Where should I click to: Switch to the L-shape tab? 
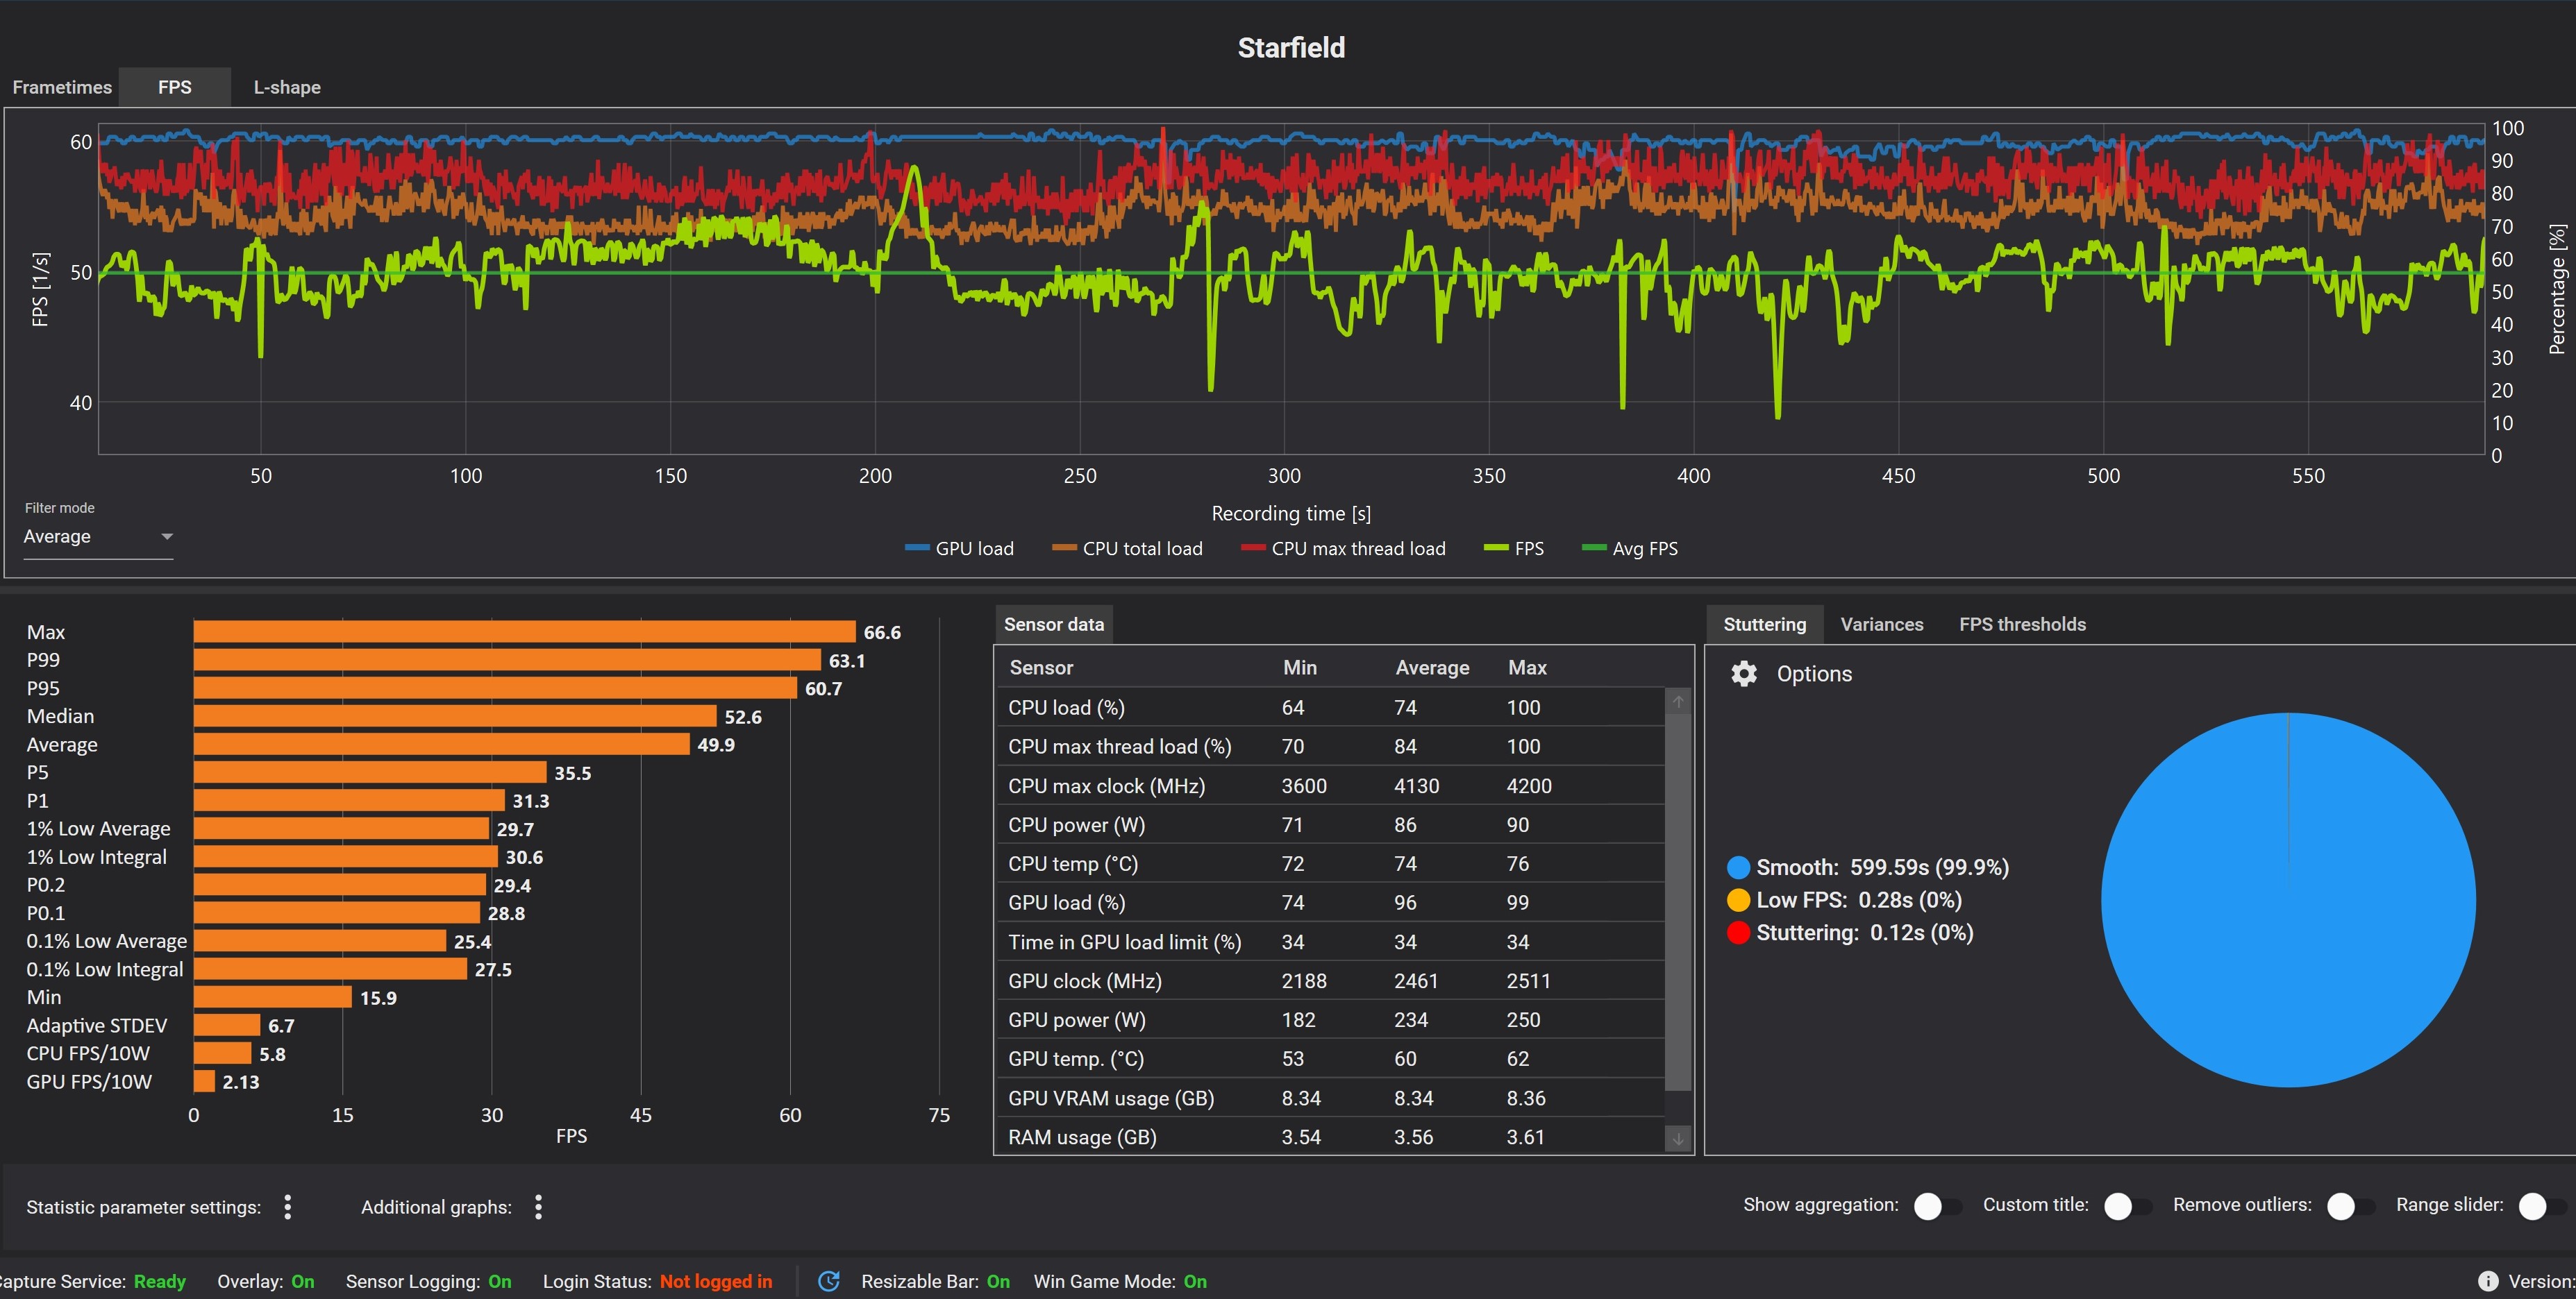coord(287,87)
